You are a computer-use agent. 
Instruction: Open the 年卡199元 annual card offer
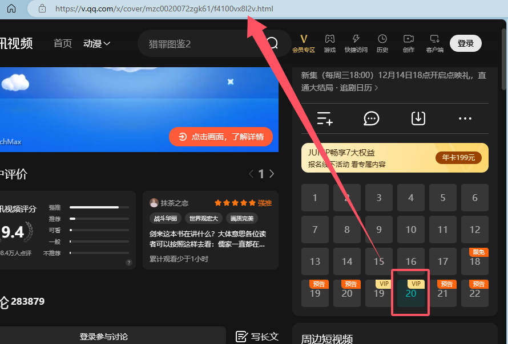click(x=458, y=158)
